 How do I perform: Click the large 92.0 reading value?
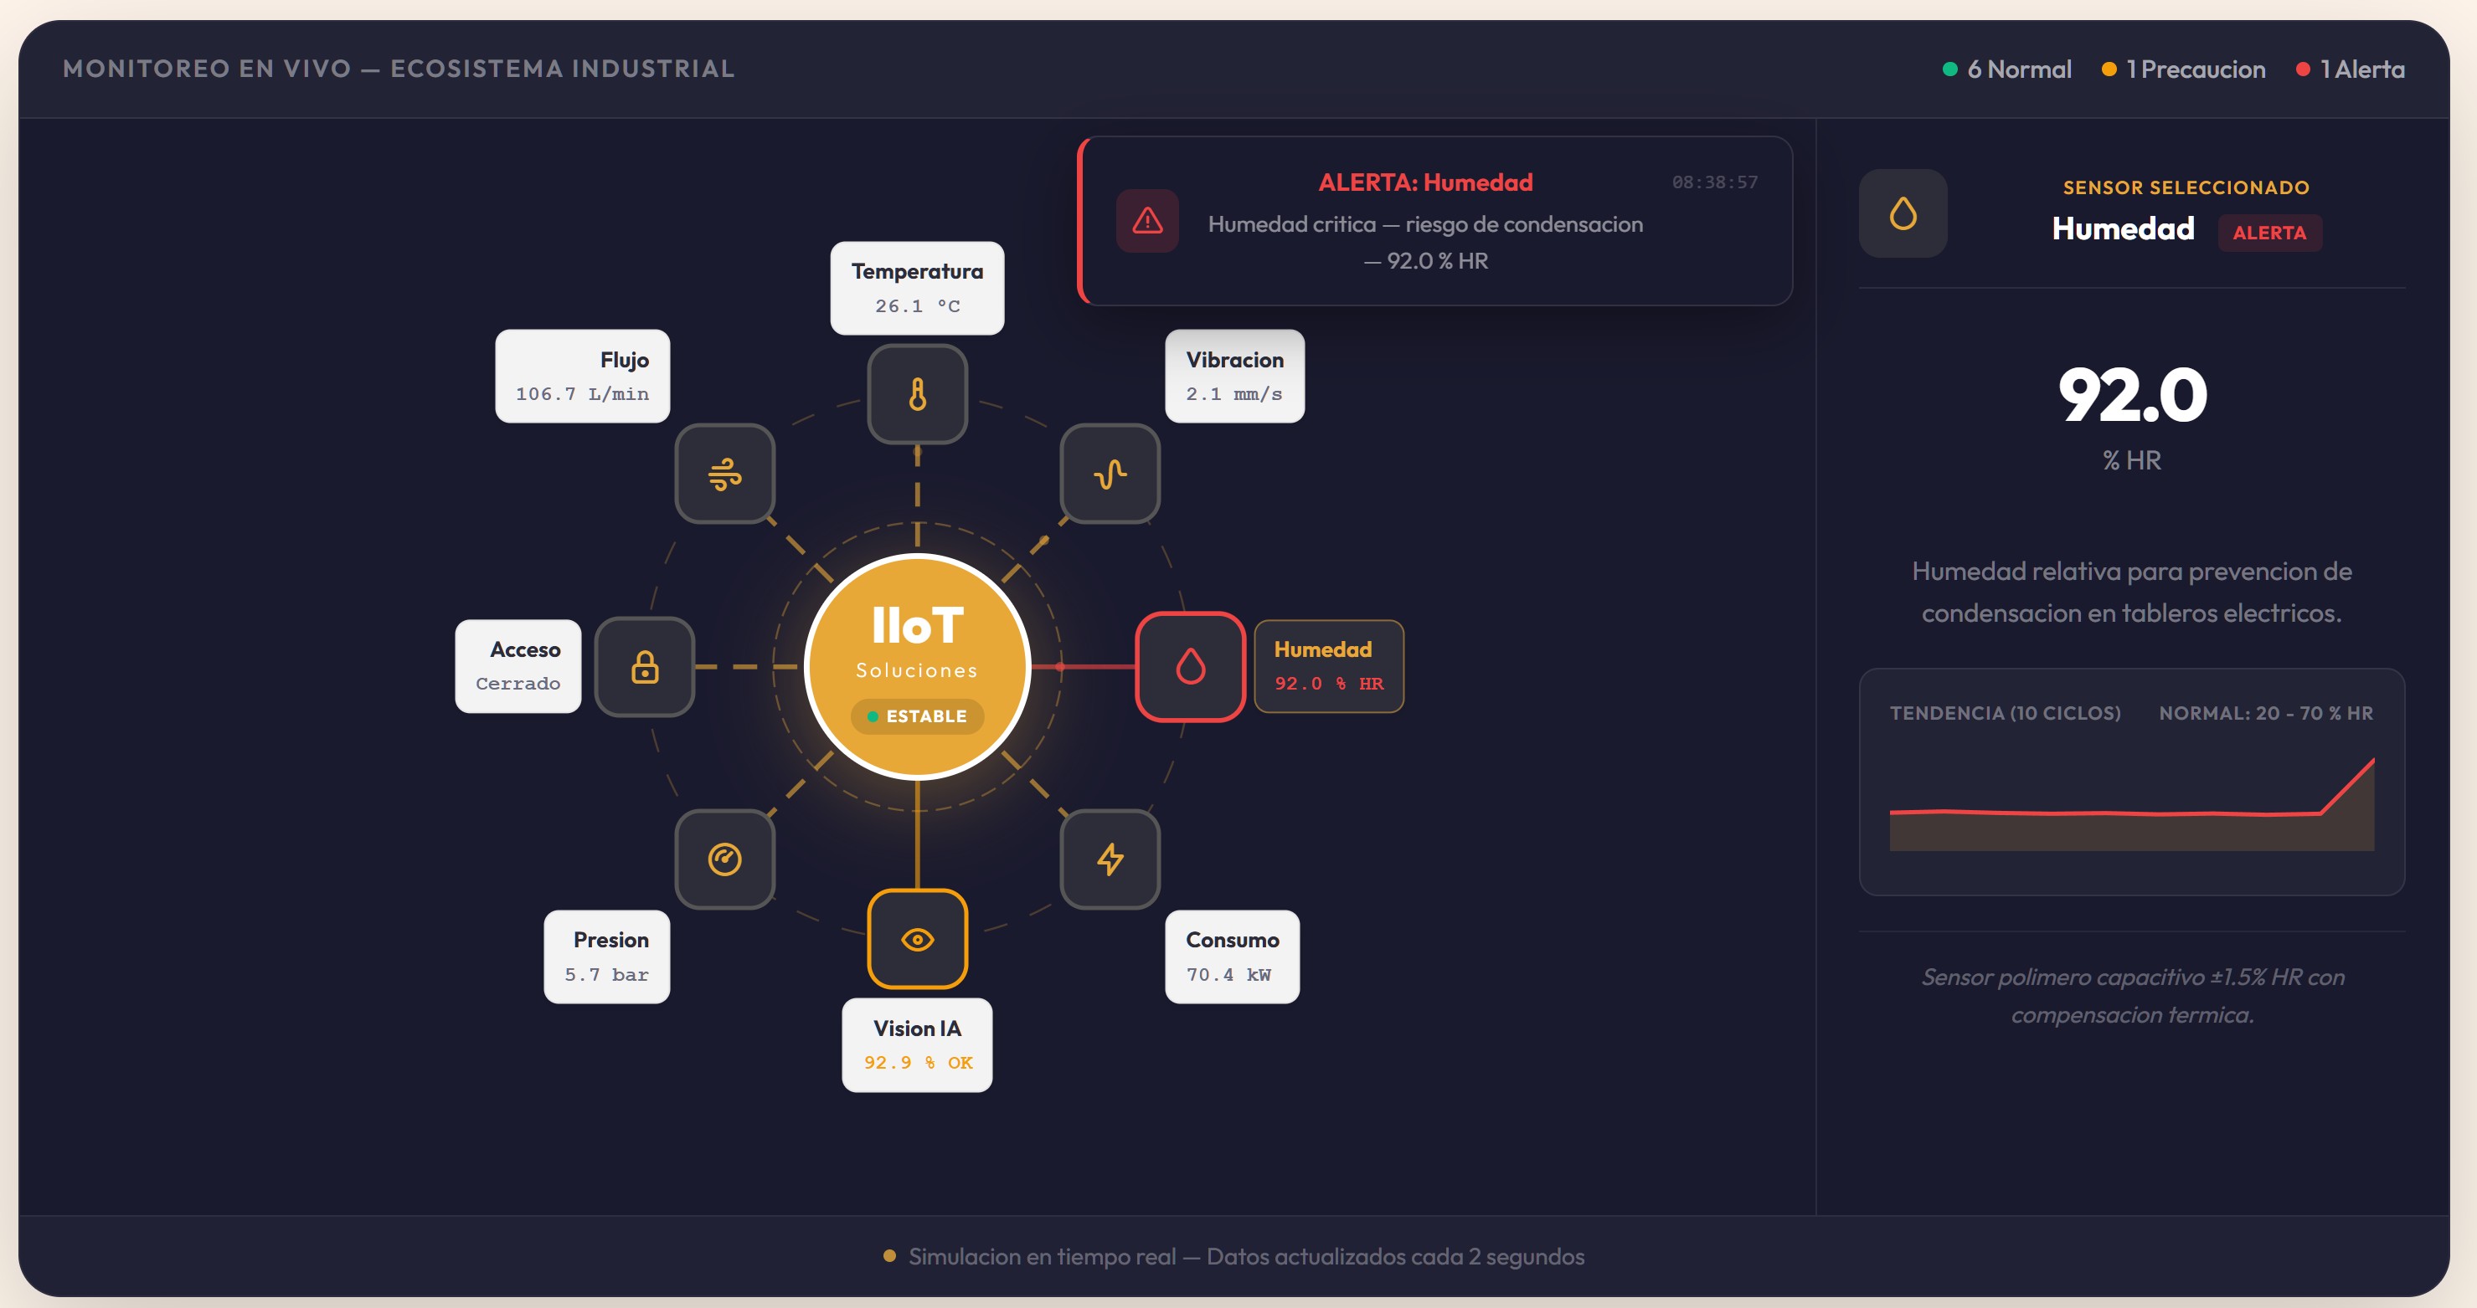tap(2132, 395)
